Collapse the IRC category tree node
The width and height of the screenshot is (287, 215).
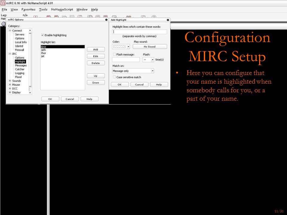(10, 54)
